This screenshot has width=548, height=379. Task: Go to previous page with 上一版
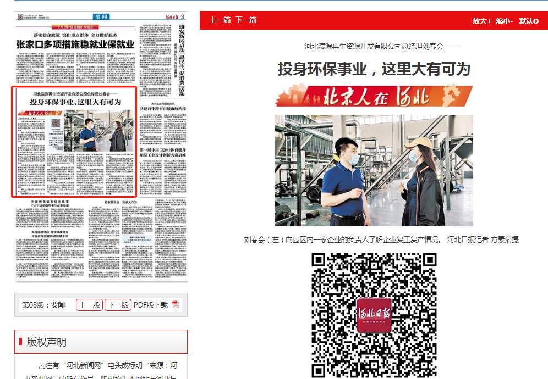89,305
